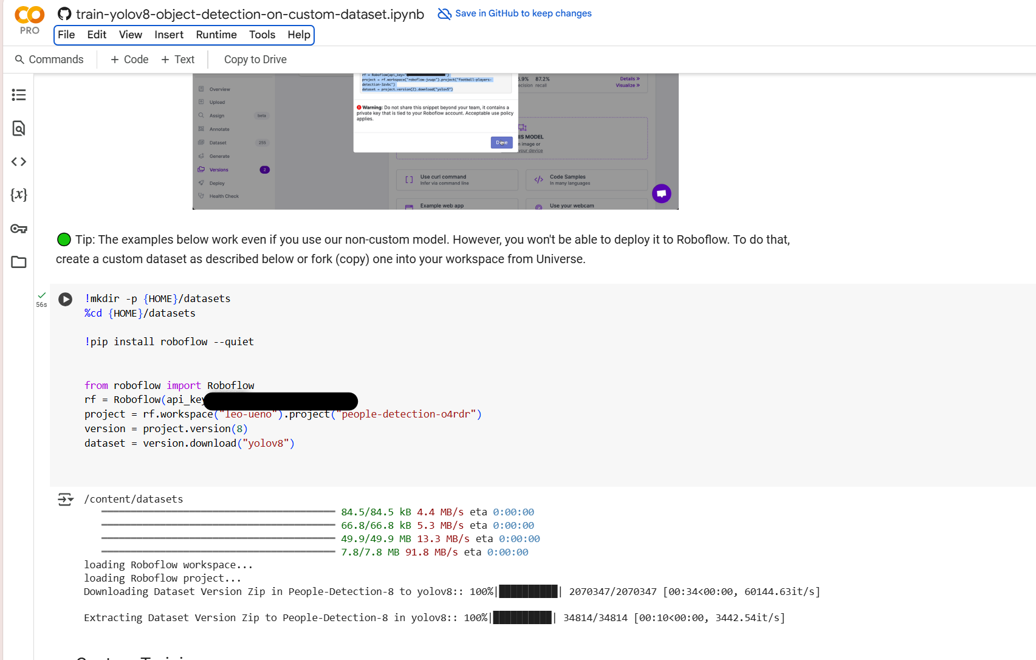The height and width of the screenshot is (660, 1036).
Task: Click the Extracting Dataset Version Zip output line
Action: [x=434, y=617]
